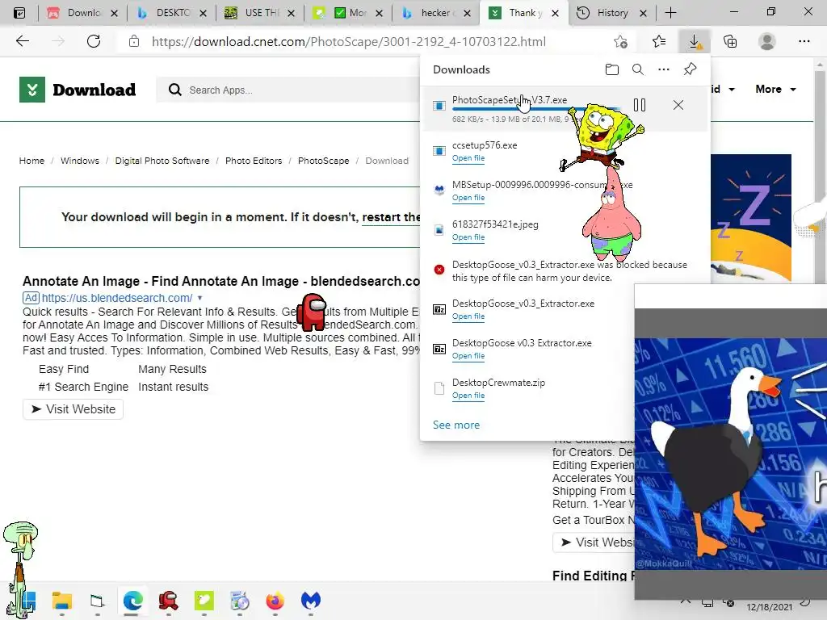Click the browser Back arrow
The height and width of the screenshot is (620, 827).
[x=22, y=41]
